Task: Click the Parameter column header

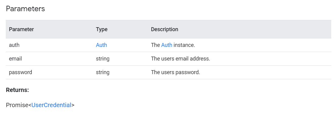Action: pos(21,29)
